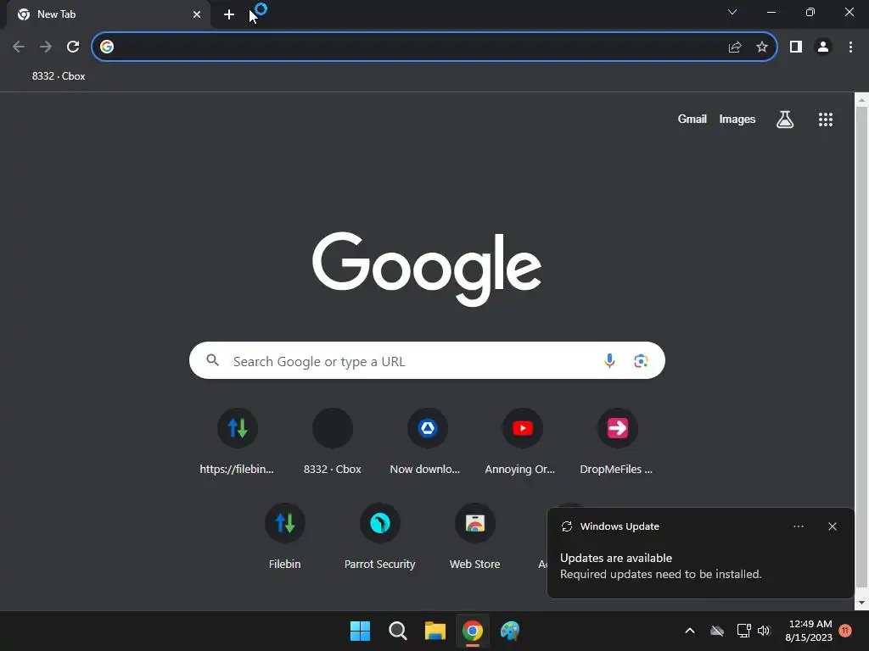Open the clock and date panel

(x=809, y=631)
